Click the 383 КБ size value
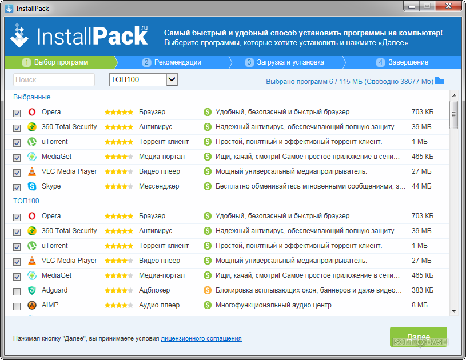The image size is (466, 360). 423,290
